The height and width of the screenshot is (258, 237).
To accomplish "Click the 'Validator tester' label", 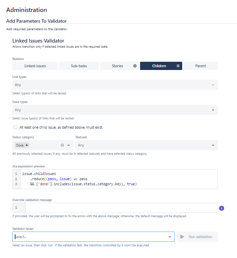I will coord(23,228).
